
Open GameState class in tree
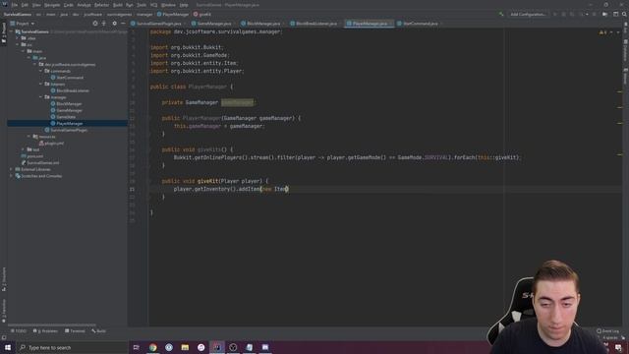(x=63, y=117)
